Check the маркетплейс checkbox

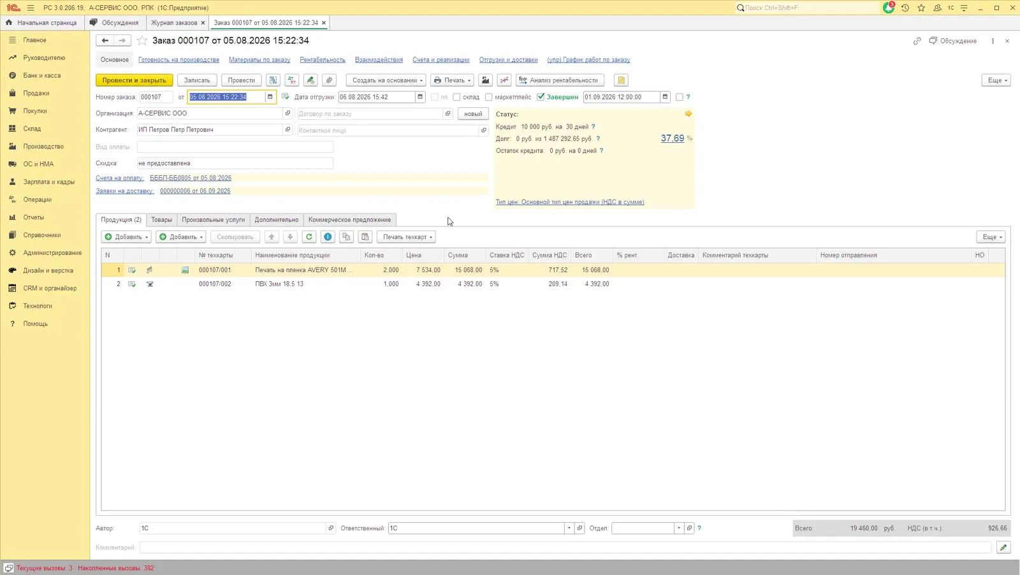pyautogui.click(x=489, y=97)
